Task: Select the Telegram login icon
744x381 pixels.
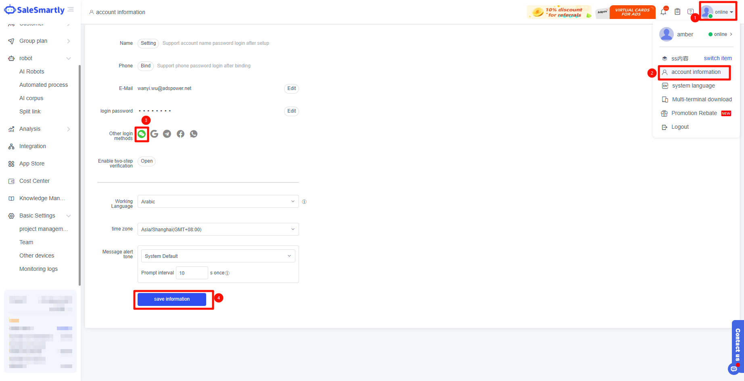Action: (x=167, y=134)
